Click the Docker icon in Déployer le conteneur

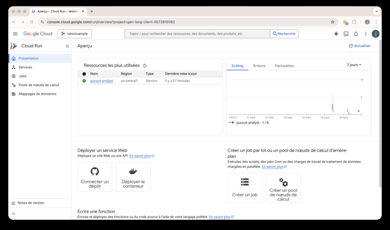pos(133,171)
